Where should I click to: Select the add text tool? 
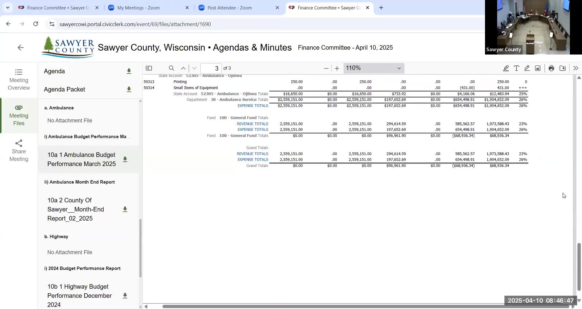(x=516, y=68)
